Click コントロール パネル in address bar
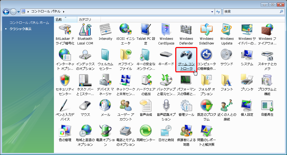287x155 pixels. coord(46,11)
